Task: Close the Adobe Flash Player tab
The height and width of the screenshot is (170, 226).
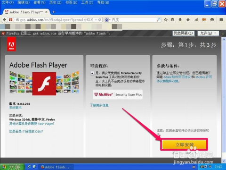Action: coord(46,12)
